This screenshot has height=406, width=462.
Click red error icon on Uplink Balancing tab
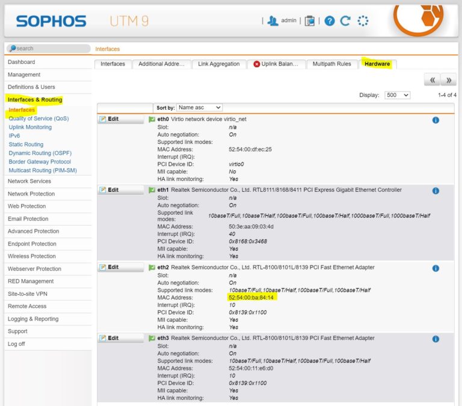click(257, 64)
